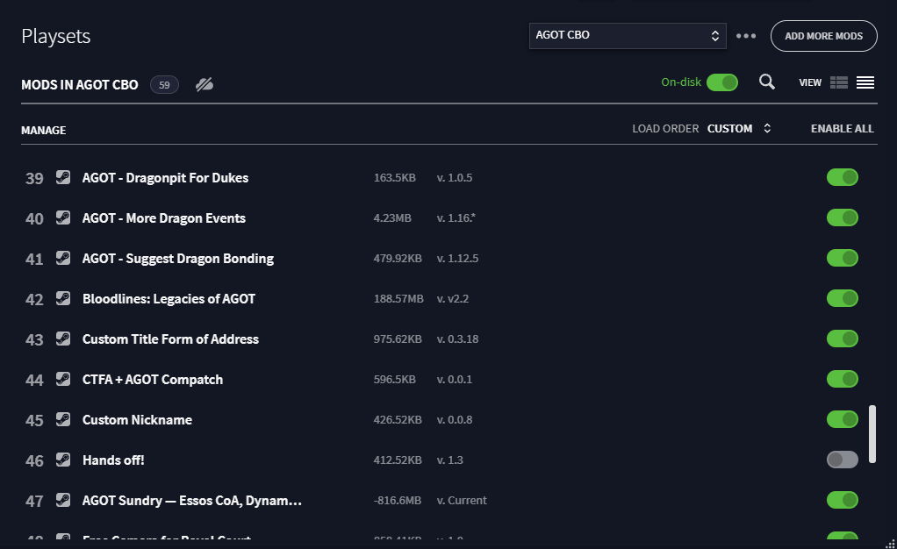
Task: Click the mod list vertical scrollbar
Action: 872,434
